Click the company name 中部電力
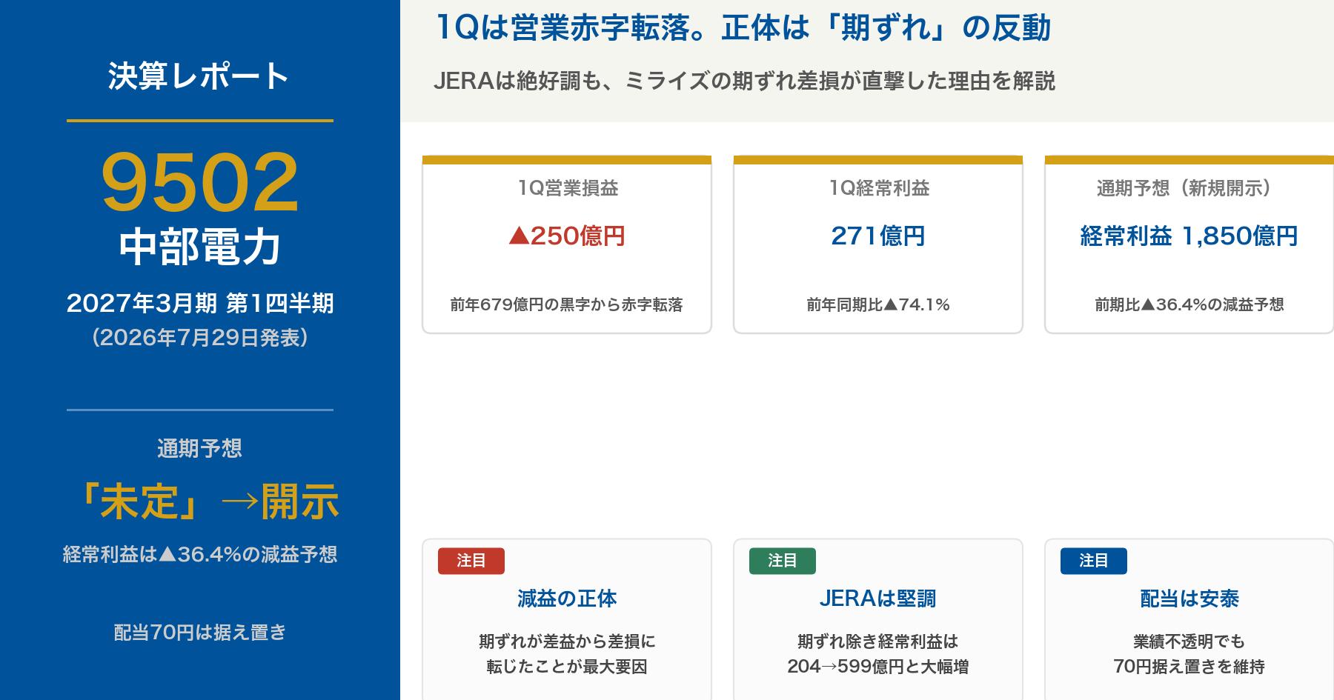This screenshot has height=700, width=1334. pyautogui.click(x=200, y=247)
